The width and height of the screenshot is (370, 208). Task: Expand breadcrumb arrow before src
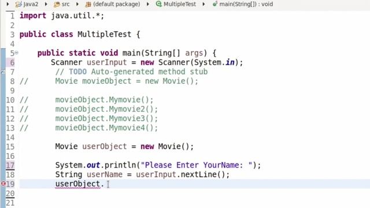click(x=46, y=4)
